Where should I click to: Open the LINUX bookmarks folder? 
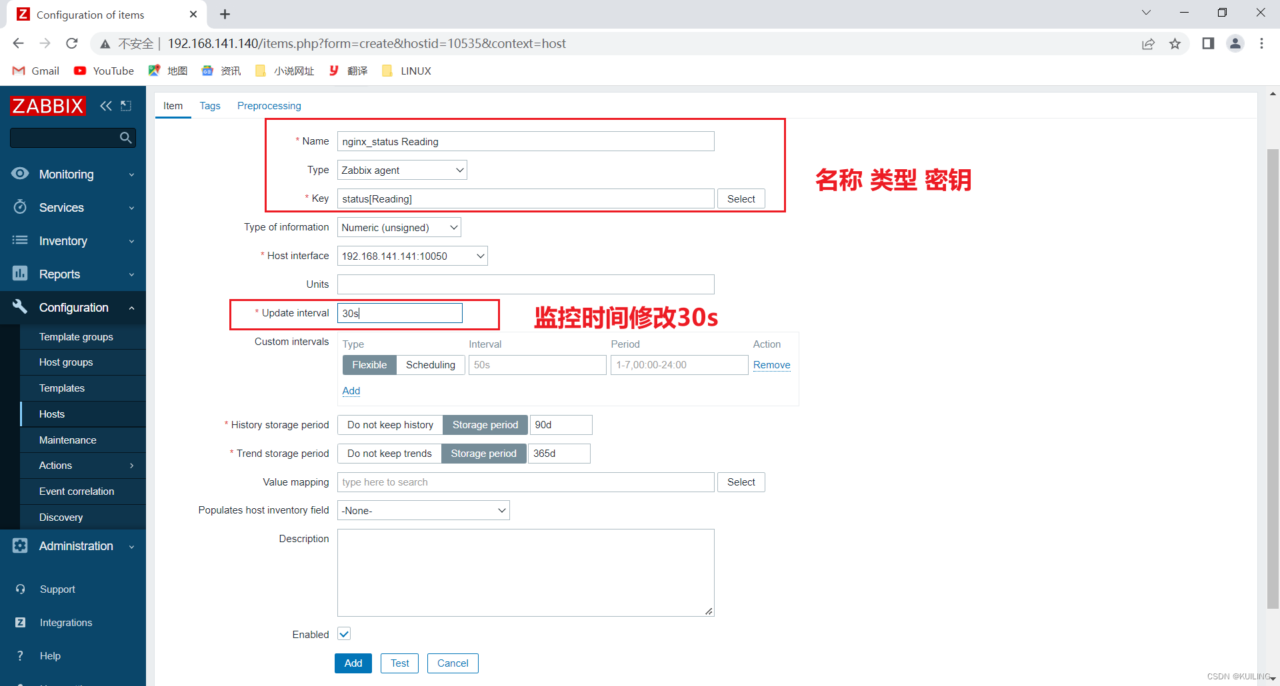407,71
